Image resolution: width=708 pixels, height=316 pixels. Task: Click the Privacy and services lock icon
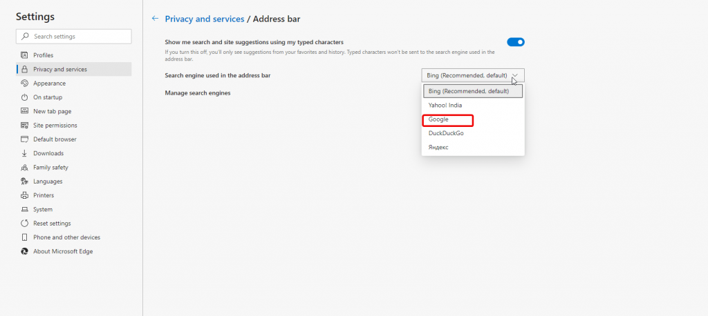pos(24,70)
